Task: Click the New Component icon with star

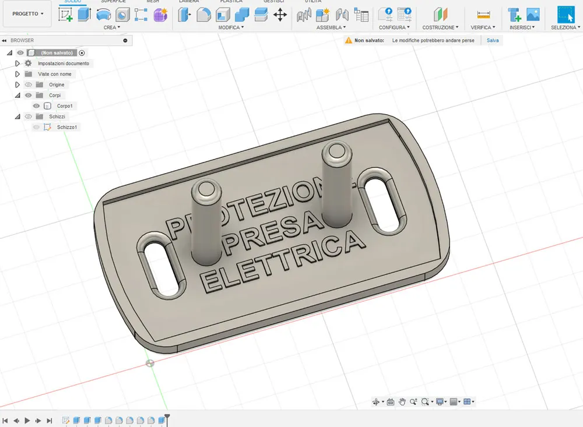Action: click(x=323, y=15)
